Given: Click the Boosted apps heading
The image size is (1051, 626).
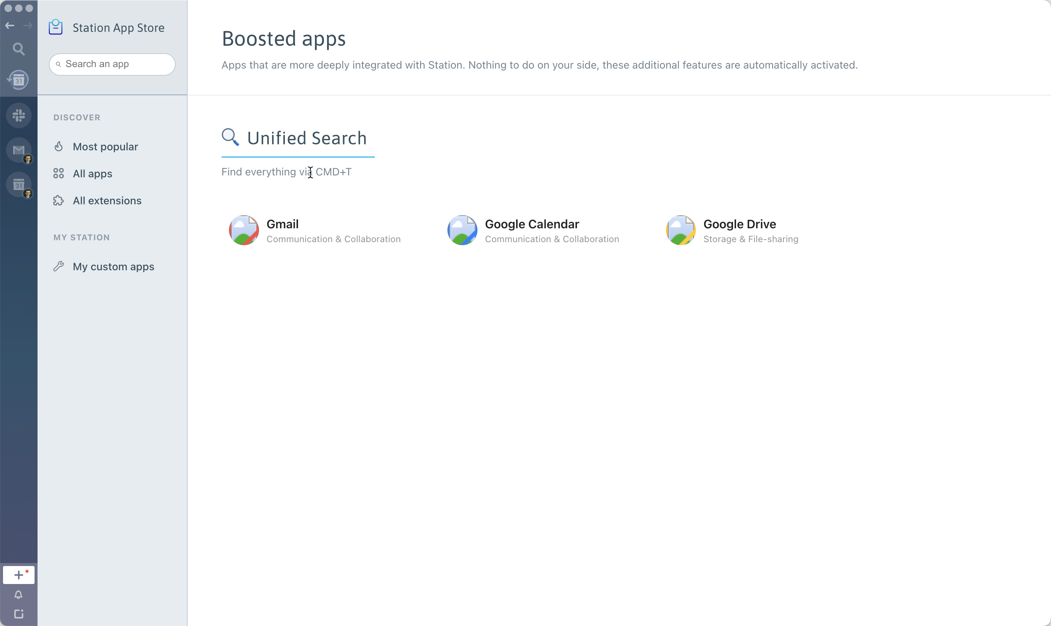Looking at the screenshot, I should [284, 39].
